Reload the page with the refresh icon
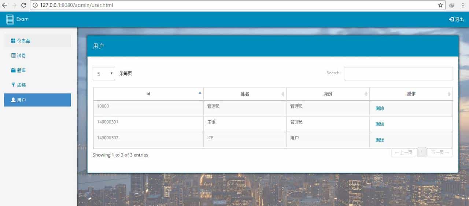 tap(23, 5)
